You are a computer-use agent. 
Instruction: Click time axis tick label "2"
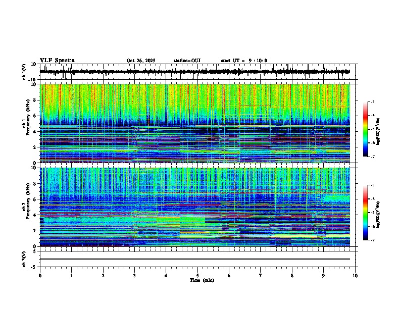(x=103, y=276)
